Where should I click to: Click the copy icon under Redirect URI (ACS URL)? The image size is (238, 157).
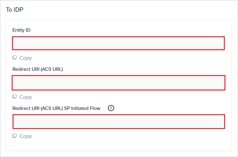click(x=14, y=97)
